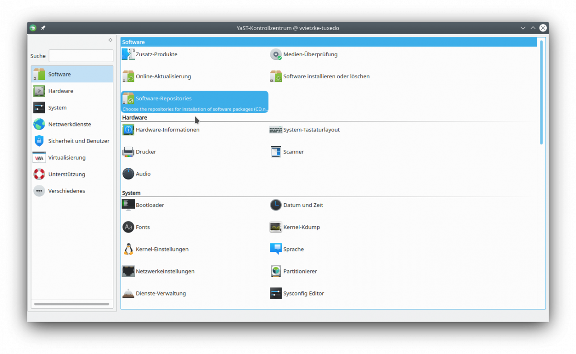The width and height of the screenshot is (576, 354).
Task: Open the Dienste-Verwaltung bell icon
Action: (128, 293)
